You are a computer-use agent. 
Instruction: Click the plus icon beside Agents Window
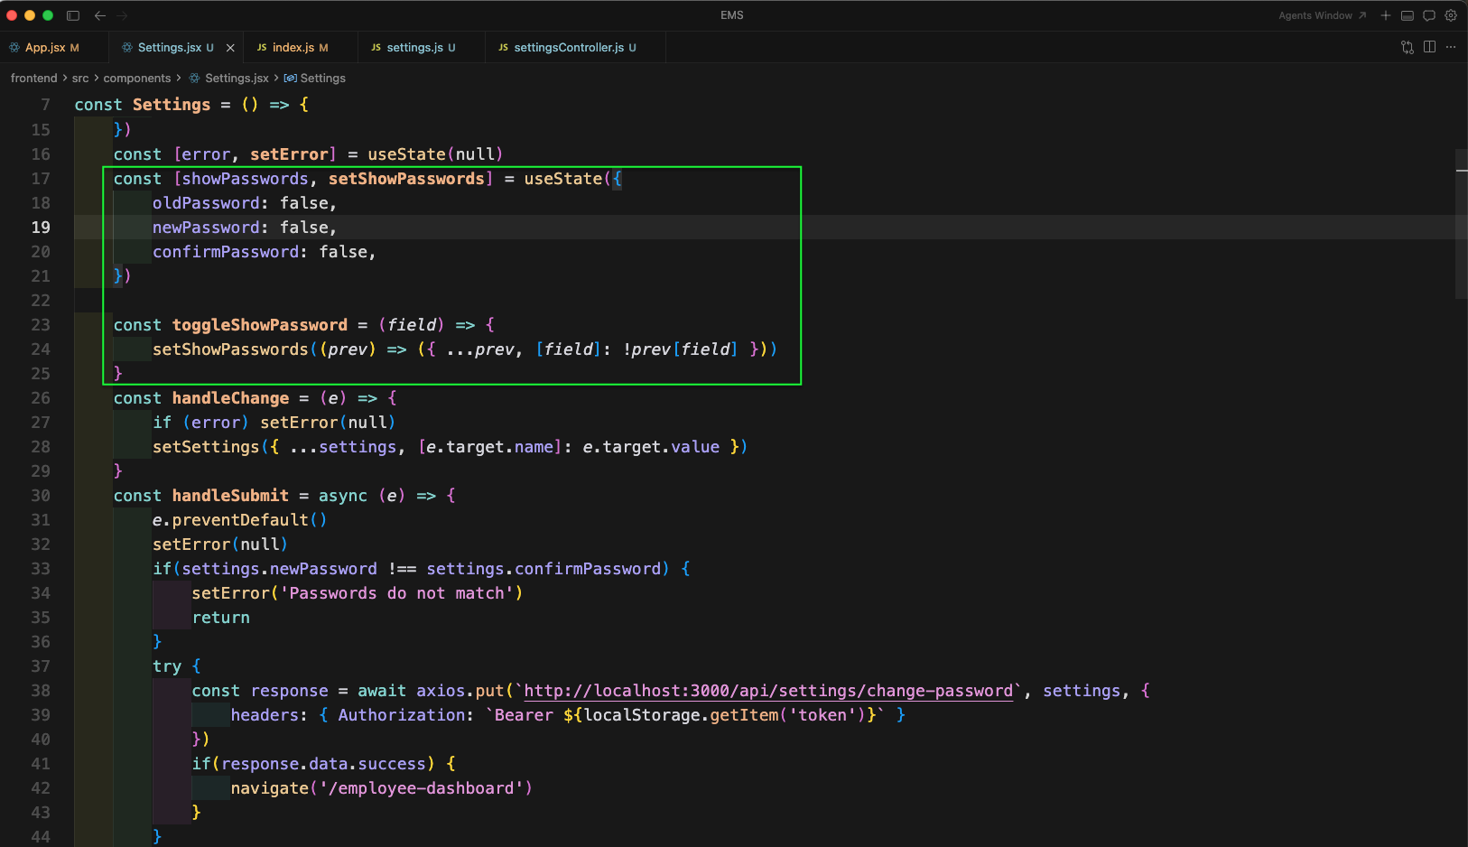(1386, 15)
